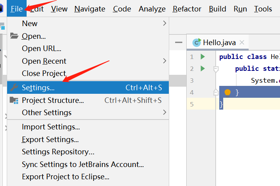Close the Hello.java tab

pyautogui.click(x=242, y=42)
